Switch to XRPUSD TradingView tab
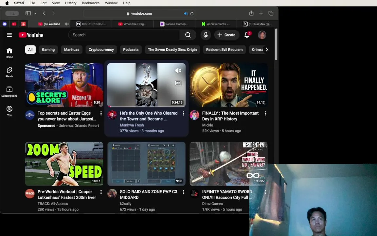The width and height of the screenshot is (377, 236). 91,24
